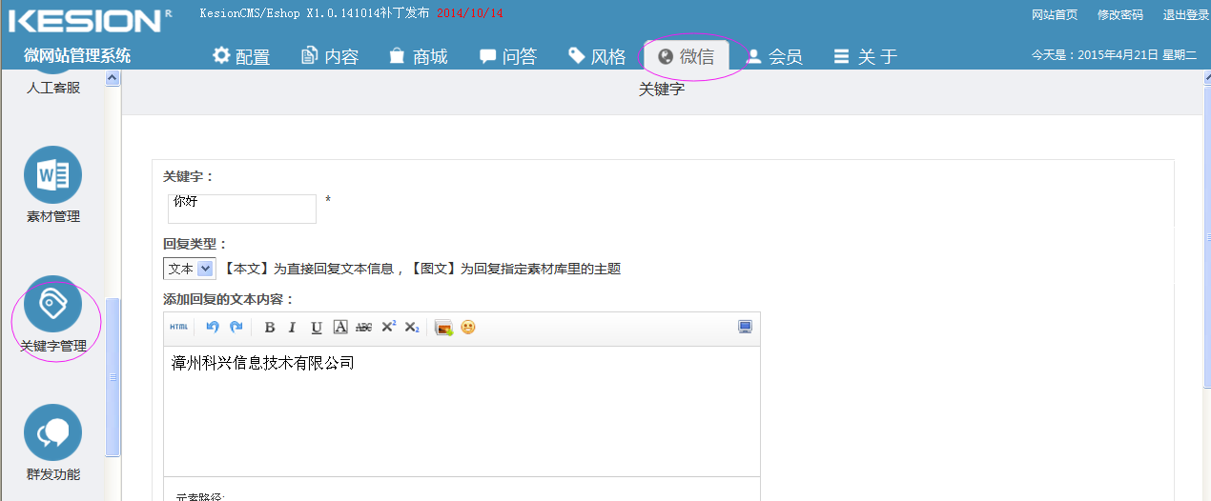Viewport: 1211px width, 501px height.
Task: Open the 会员 menu
Action: pos(774,56)
